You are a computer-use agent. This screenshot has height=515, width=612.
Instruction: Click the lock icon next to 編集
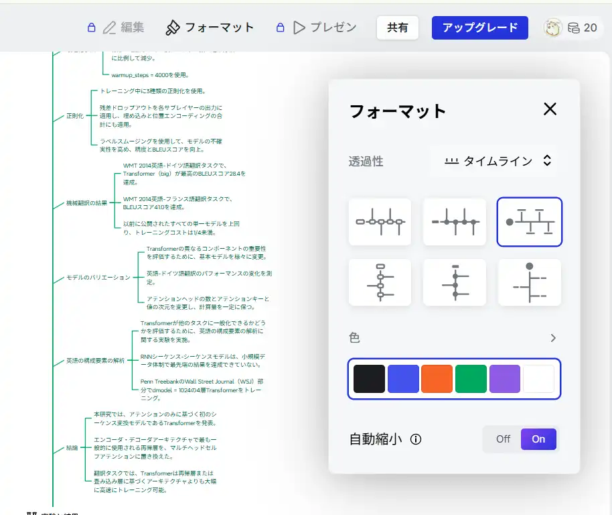pos(91,27)
